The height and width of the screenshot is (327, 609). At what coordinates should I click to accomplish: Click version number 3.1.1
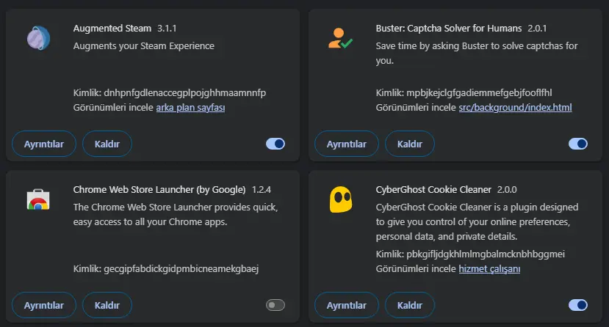167,29
